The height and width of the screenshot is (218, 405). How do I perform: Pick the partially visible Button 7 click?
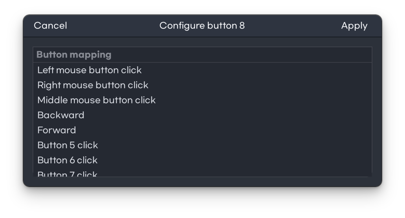[x=67, y=174]
